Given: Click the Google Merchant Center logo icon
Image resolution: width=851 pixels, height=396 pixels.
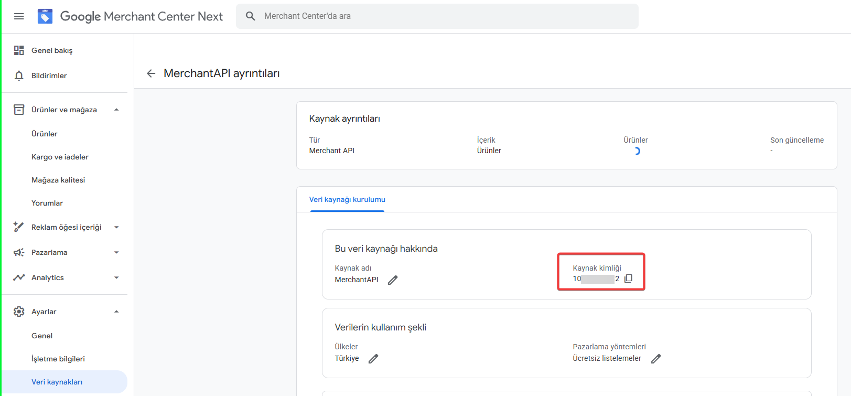Looking at the screenshot, I should pos(45,16).
